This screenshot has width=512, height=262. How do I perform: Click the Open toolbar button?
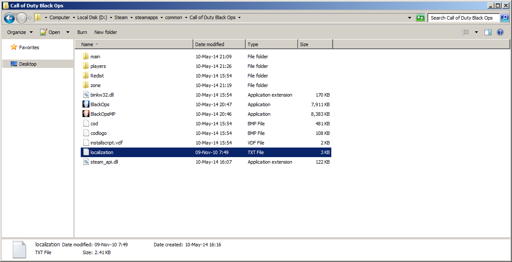(50, 32)
